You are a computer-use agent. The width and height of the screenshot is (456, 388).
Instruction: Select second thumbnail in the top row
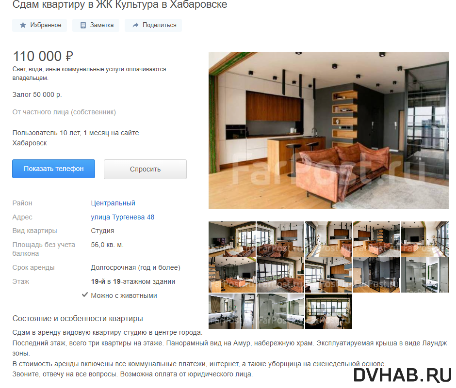(x=280, y=239)
